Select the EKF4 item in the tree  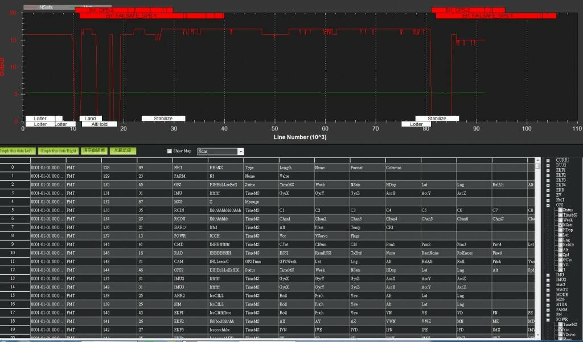[x=561, y=185]
